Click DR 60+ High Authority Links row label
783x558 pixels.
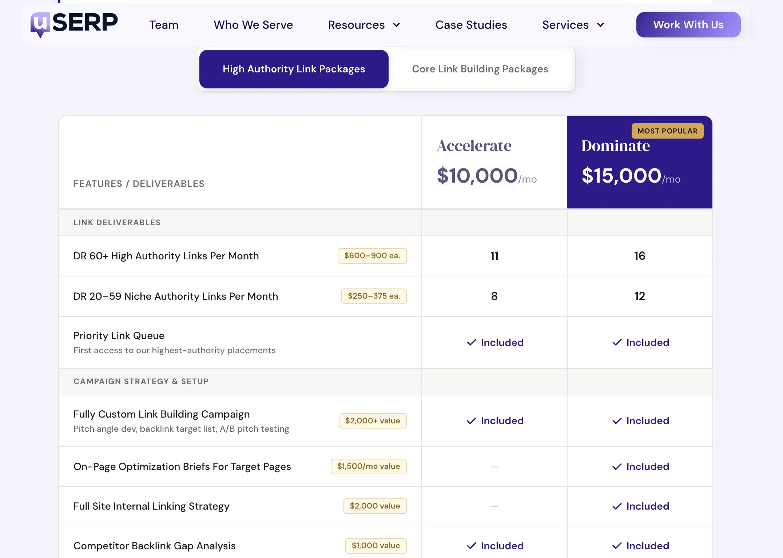(x=166, y=256)
